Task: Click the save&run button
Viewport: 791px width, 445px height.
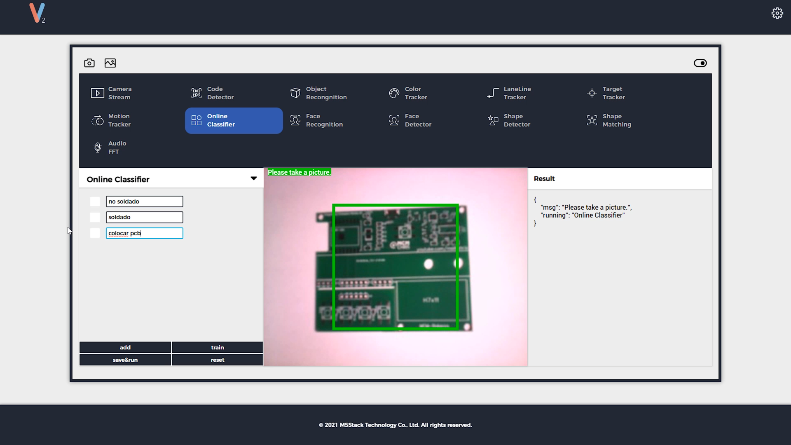Action: [125, 359]
